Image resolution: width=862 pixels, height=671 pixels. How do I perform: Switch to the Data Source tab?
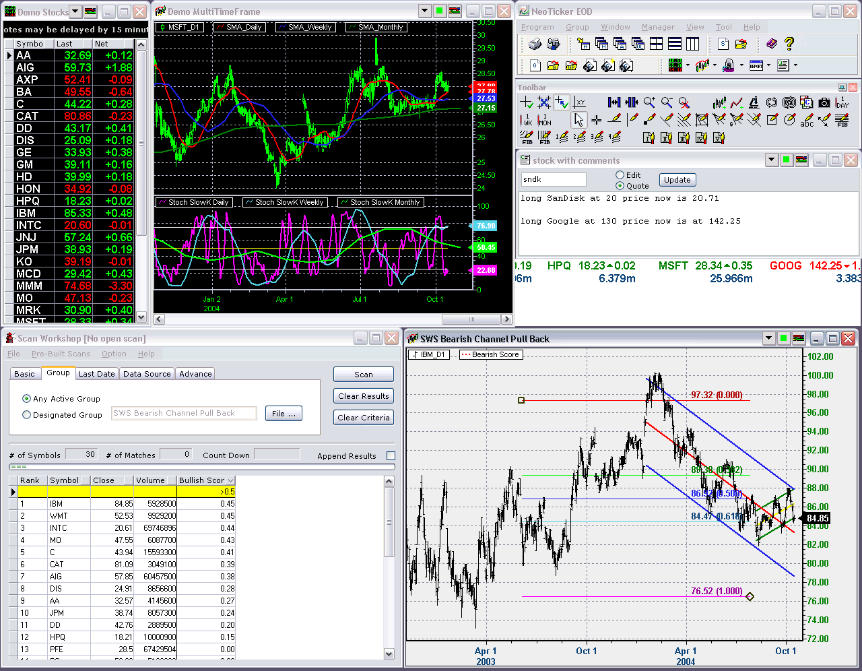coord(147,374)
